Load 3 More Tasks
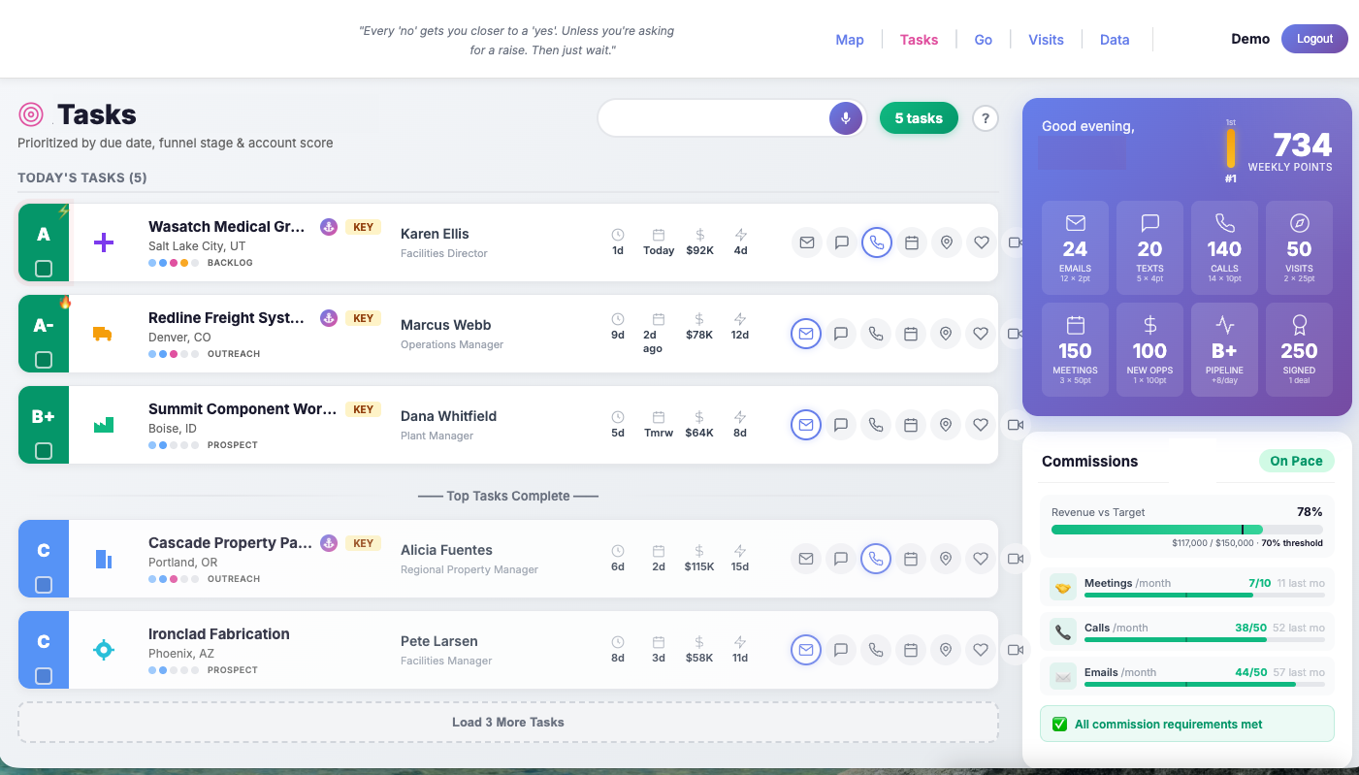1359x775 pixels. coord(507,723)
